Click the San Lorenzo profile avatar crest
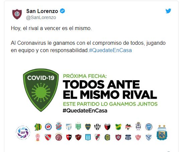The height and width of the screenshot is (152, 181). pyautogui.click(x=17, y=14)
